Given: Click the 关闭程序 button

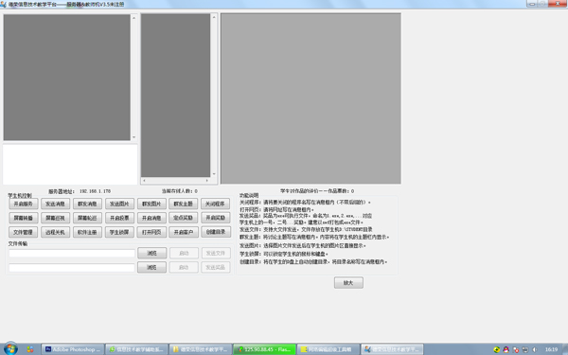Looking at the screenshot, I should 215,204.
